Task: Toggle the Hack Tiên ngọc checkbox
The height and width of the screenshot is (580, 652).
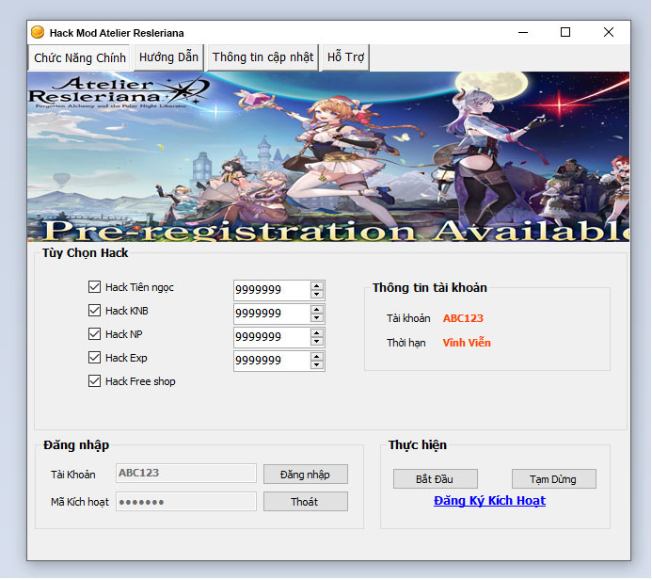Action: click(94, 287)
